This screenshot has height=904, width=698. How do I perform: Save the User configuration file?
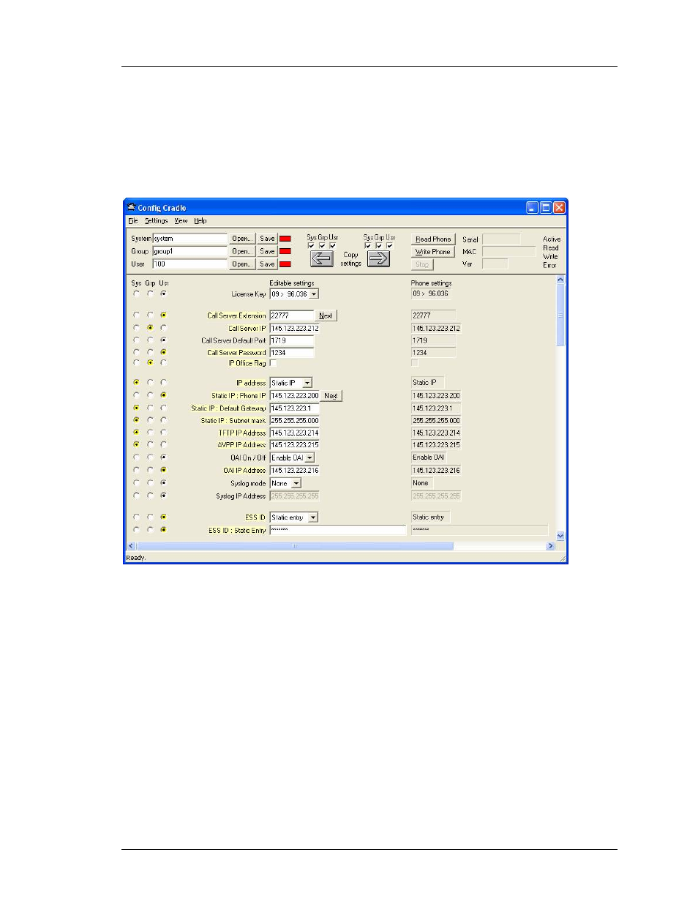pos(268,264)
